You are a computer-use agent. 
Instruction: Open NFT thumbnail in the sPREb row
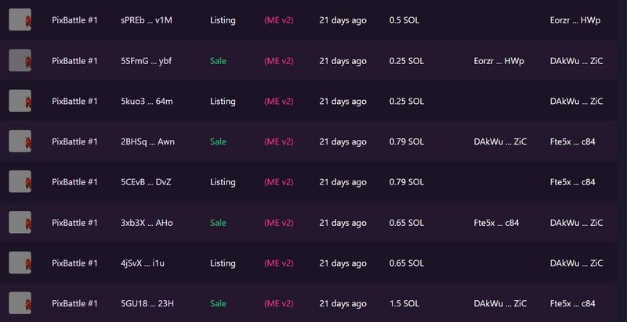click(x=20, y=20)
